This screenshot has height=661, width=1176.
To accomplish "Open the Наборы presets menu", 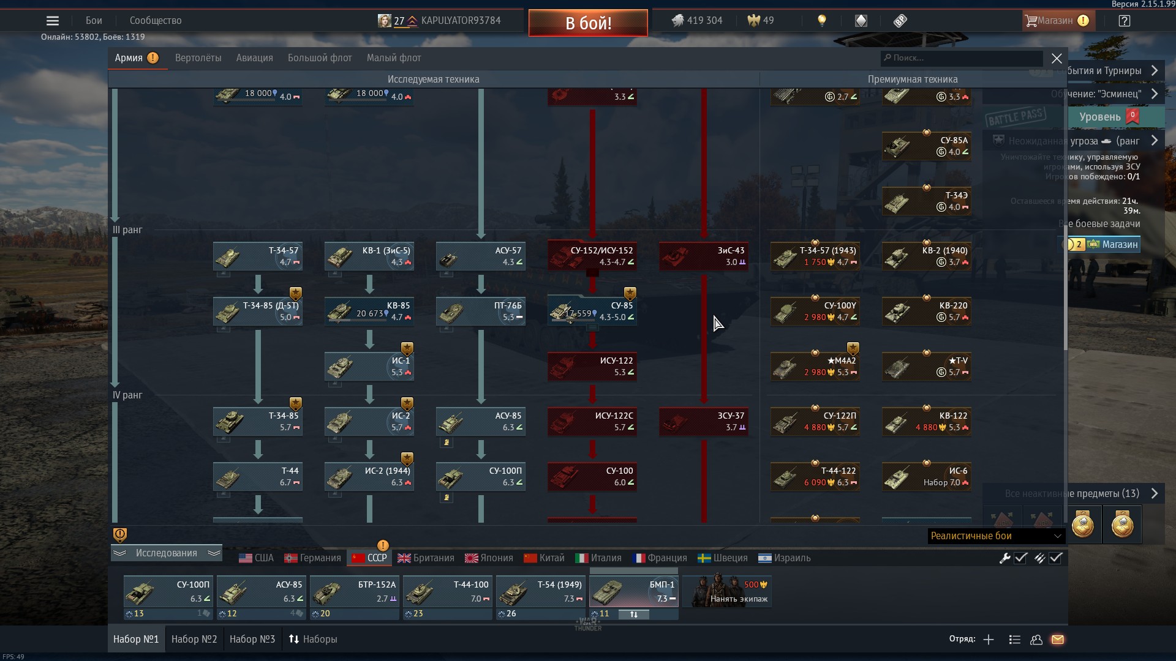I will [x=313, y=640].
